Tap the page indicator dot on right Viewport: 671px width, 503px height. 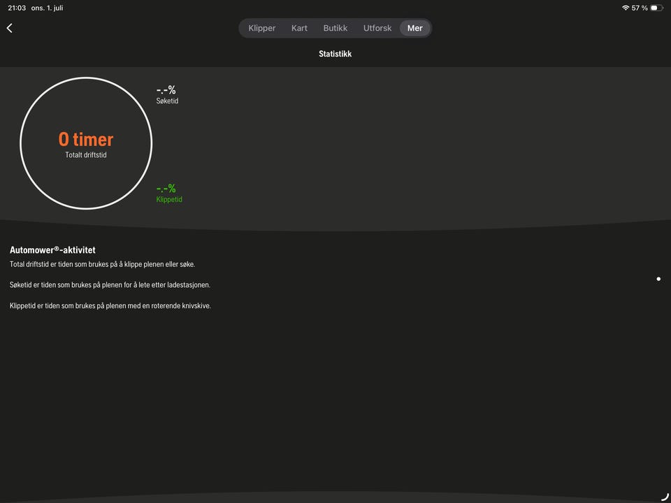click(658, 279)
